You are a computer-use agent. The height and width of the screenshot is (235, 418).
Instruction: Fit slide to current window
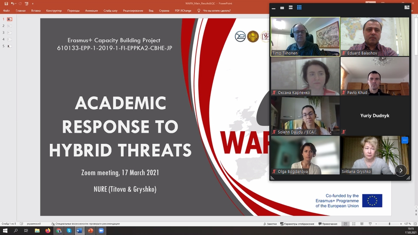click(415, 224)
